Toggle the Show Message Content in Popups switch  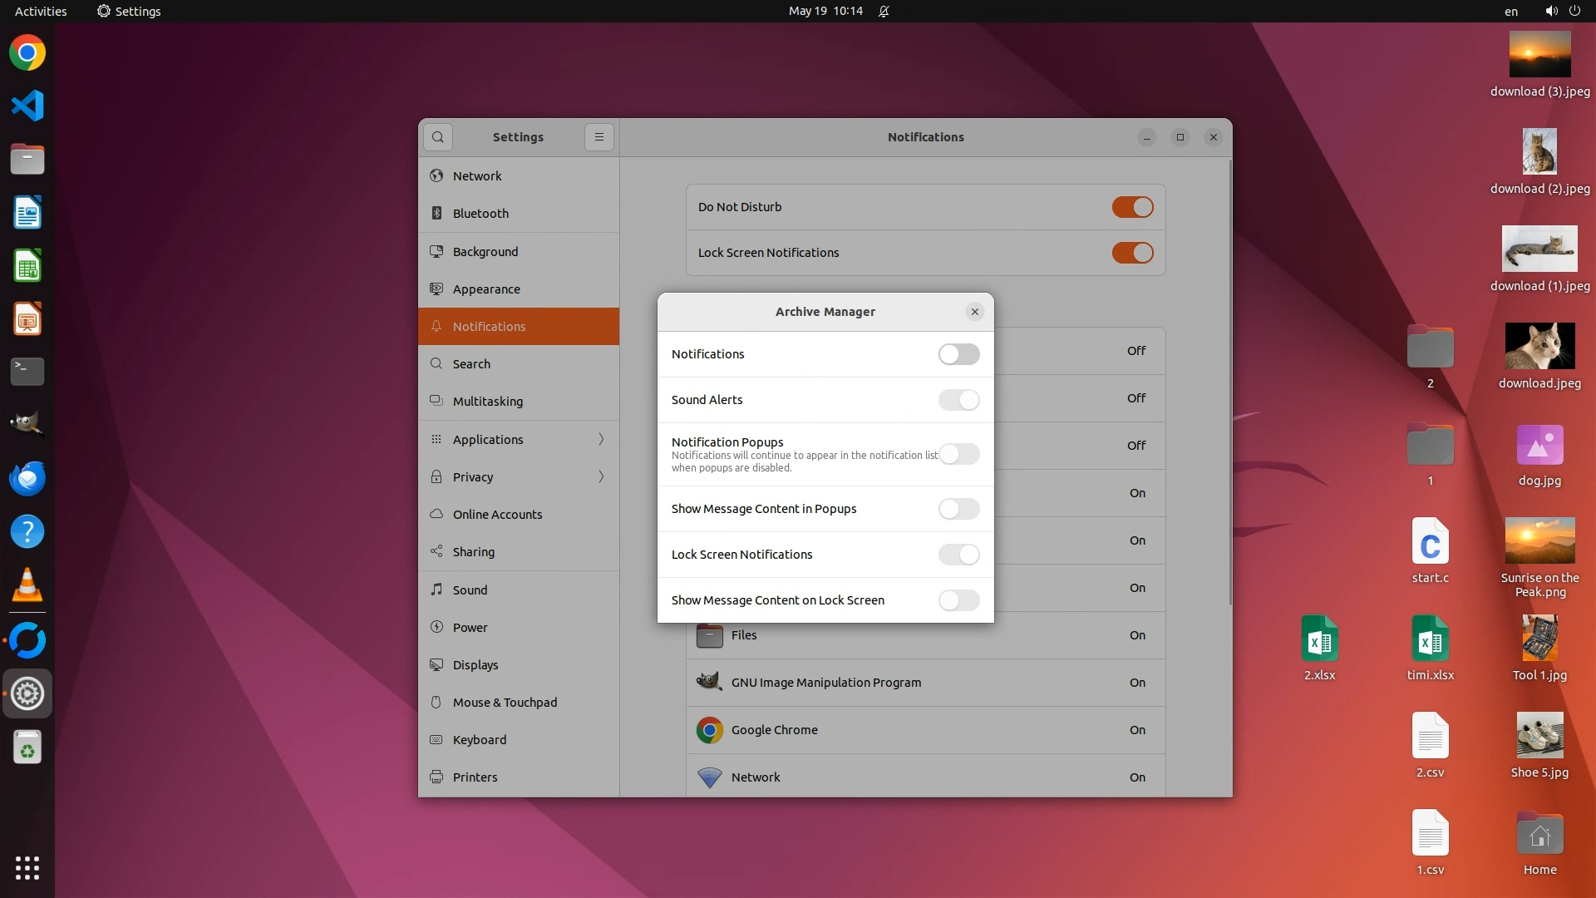click(958, 509)
